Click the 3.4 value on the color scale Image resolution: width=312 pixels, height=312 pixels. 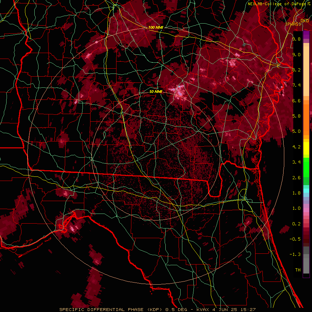pyautogui.click(x=296, y=162)
